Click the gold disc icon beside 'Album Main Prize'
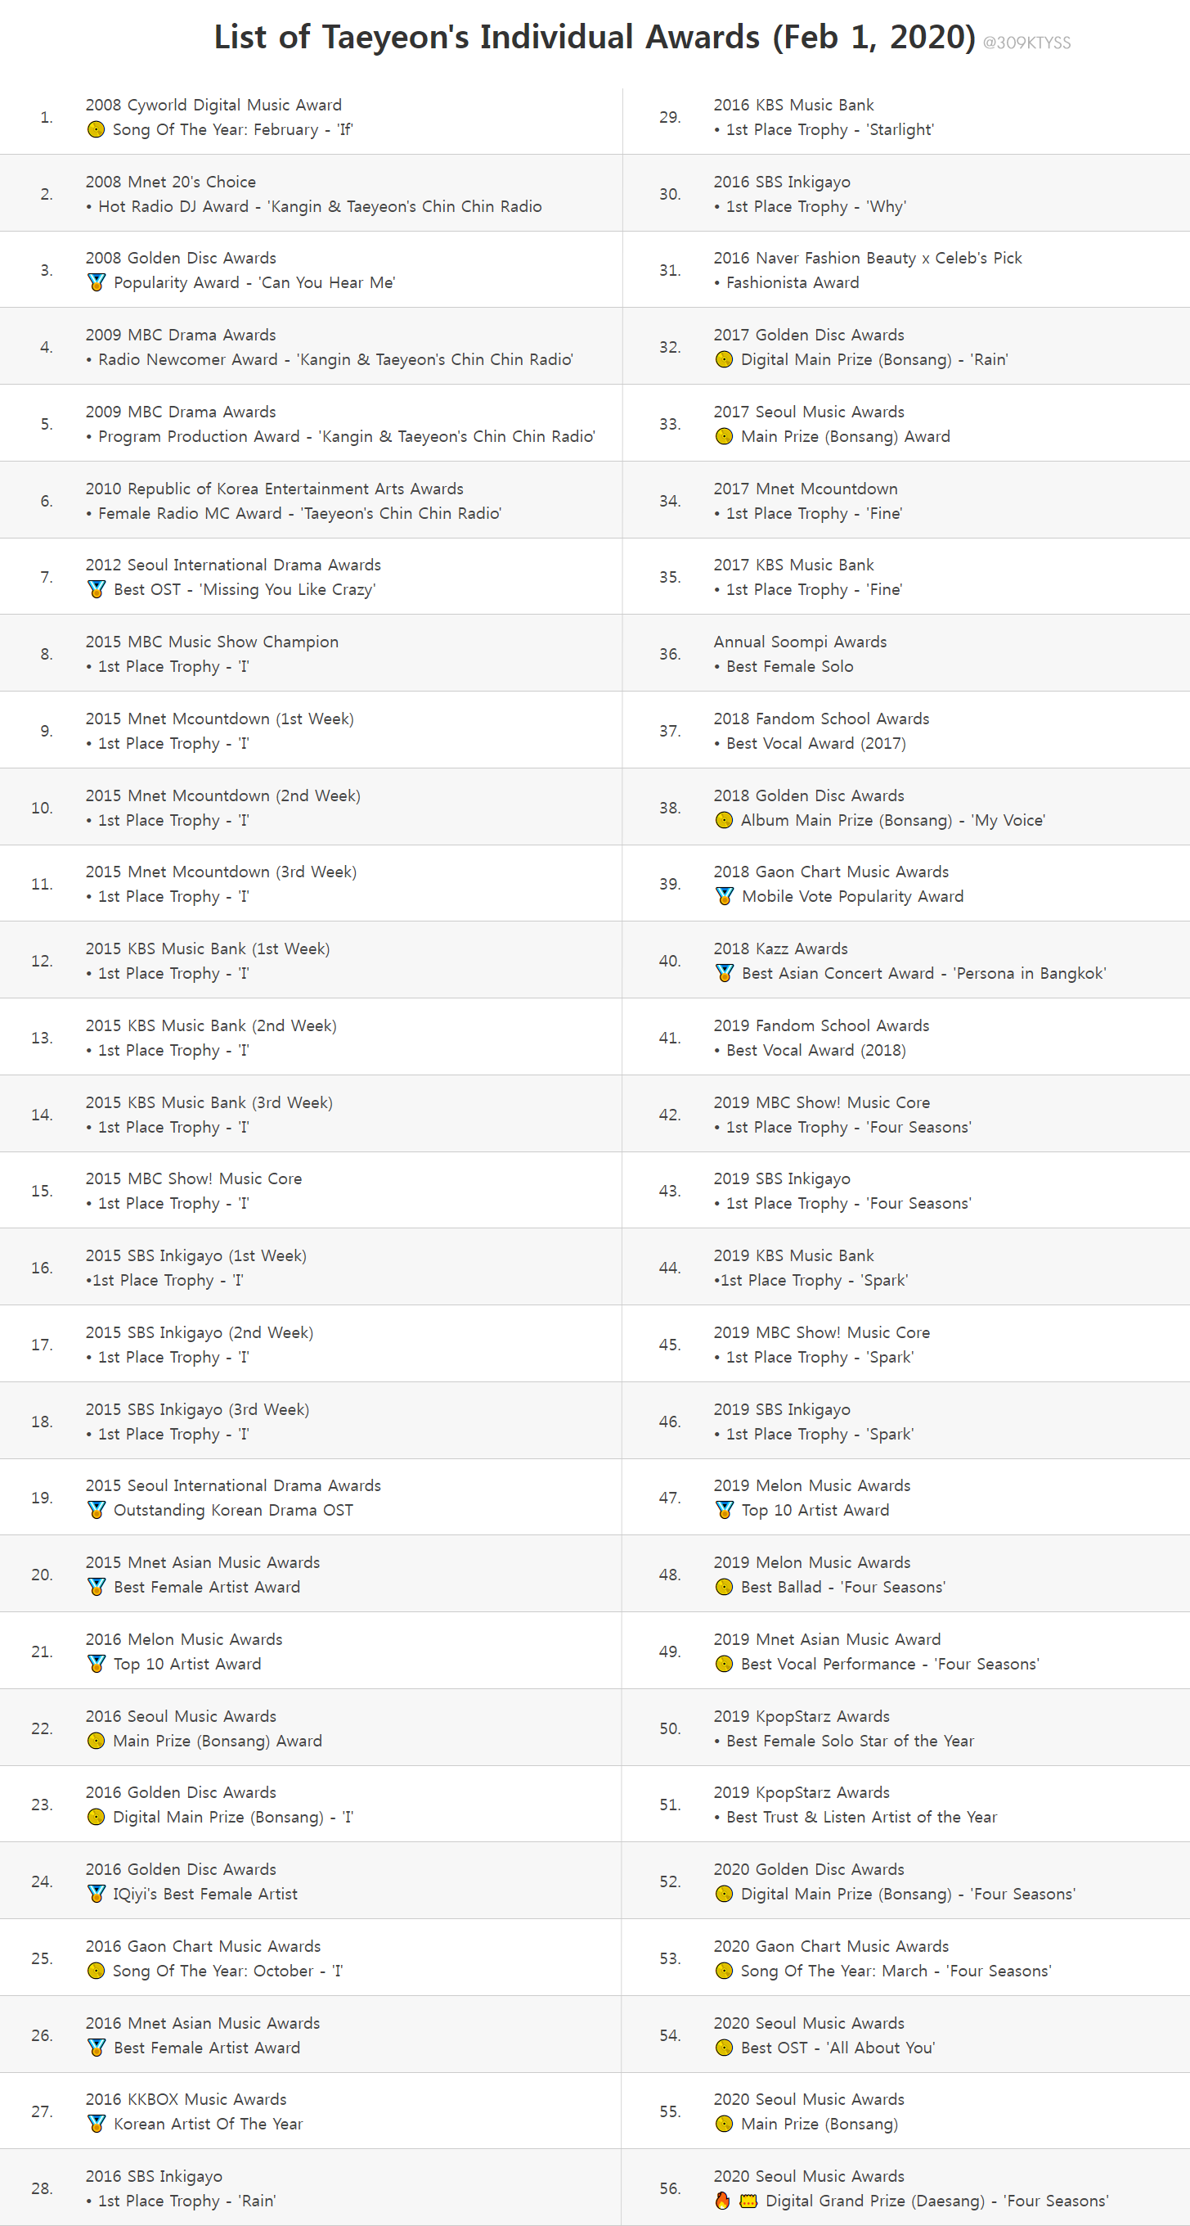 tap(725, 820)
